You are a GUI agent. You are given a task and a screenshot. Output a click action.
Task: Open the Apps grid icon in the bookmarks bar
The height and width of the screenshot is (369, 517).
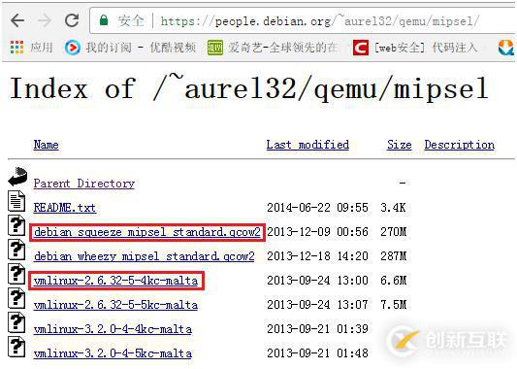[x=16, y=48]
